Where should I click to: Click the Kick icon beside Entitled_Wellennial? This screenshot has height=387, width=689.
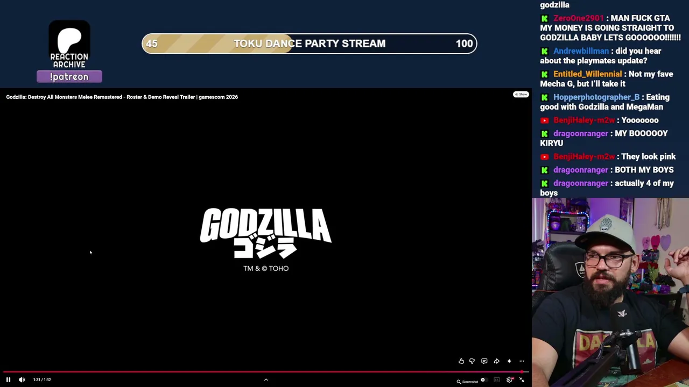click(x=545, y=74)
